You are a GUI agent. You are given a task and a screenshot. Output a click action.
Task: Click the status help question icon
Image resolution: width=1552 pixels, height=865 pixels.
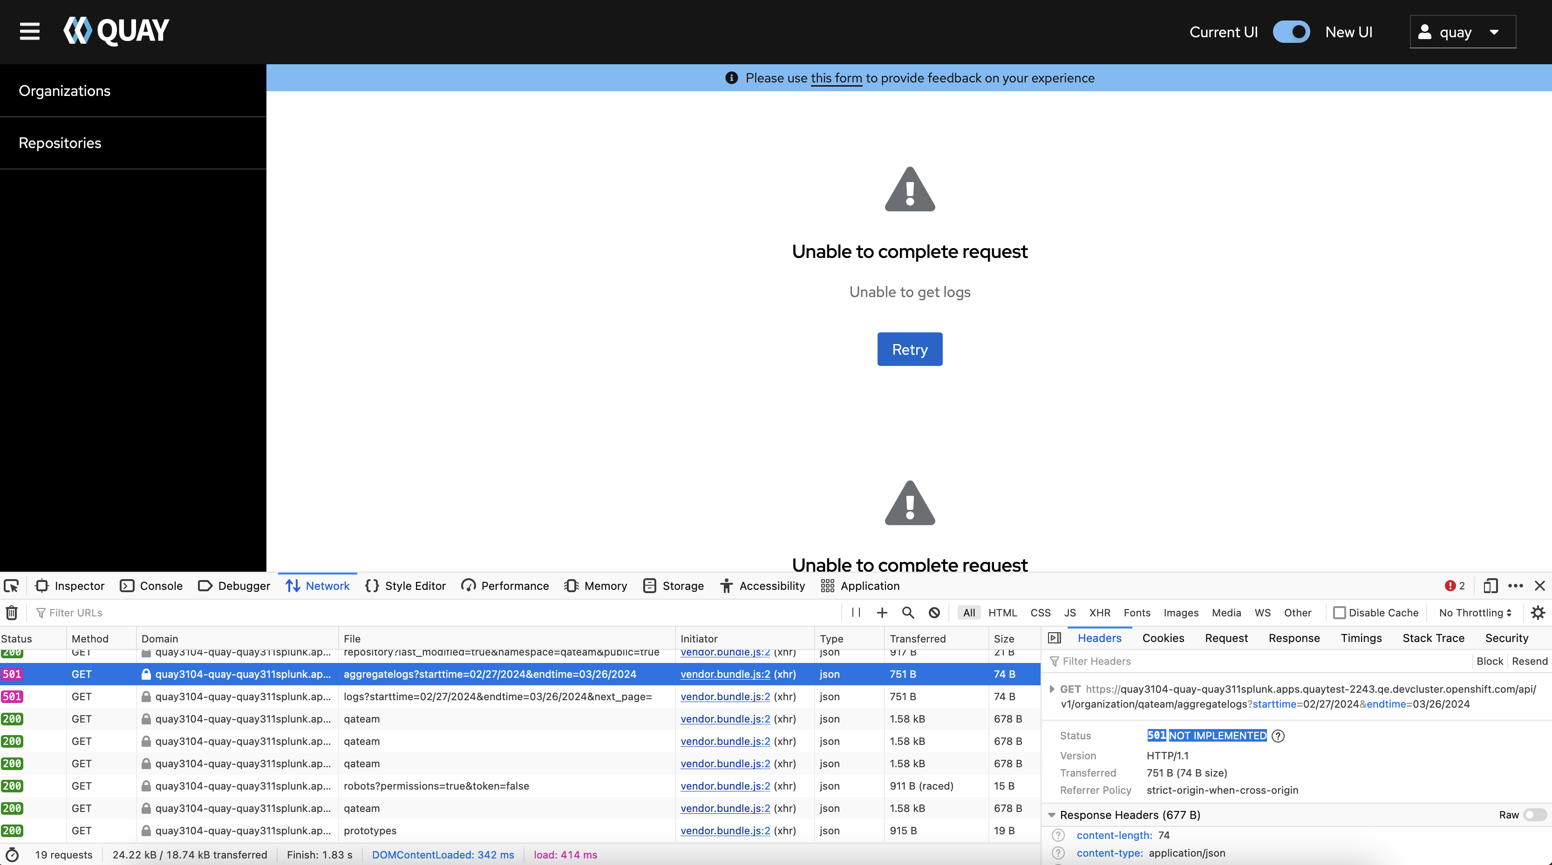[x=1278, y=736]
